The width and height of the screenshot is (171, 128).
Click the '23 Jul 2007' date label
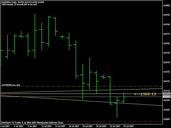tap(115, 126)
